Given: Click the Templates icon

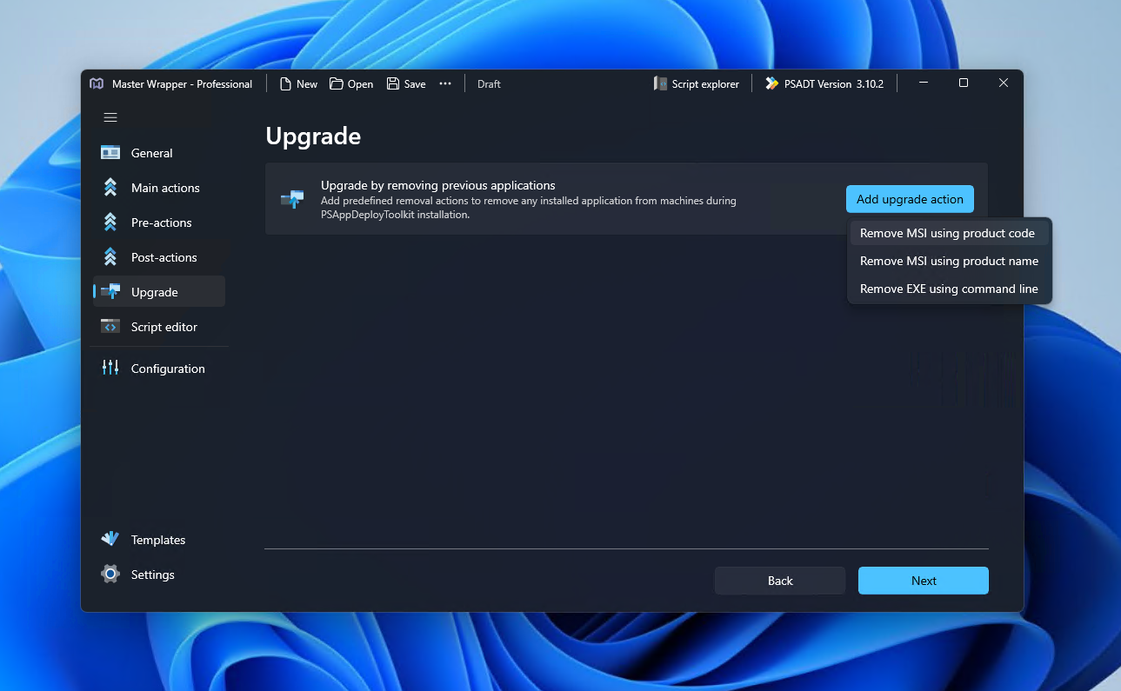Looking at the screenshot, I should tap(110, 539).
